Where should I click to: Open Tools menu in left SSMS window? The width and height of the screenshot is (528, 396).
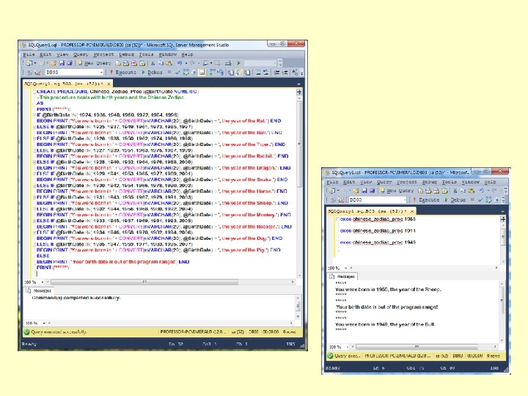click(x=146, y=54)
